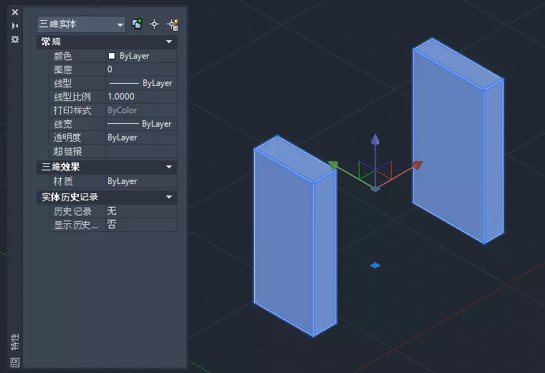This screenshot has width=545, height=373.
Task: Close the properties palette
Action: (15, 12)
